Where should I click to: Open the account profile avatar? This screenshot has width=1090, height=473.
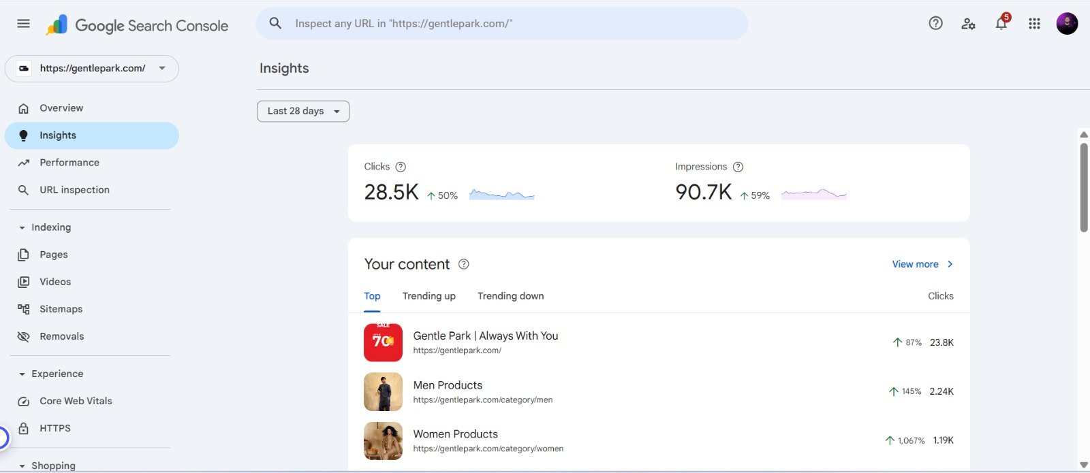[1067, 24]
